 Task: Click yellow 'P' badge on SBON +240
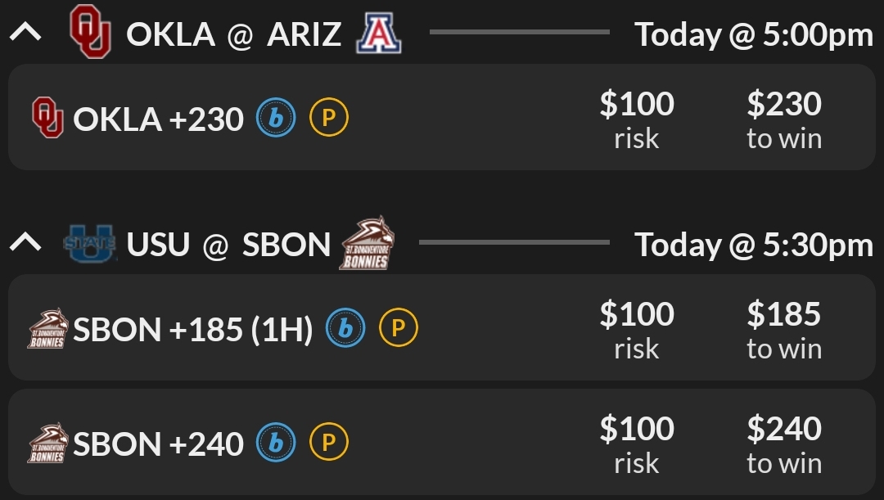(329, 444)
